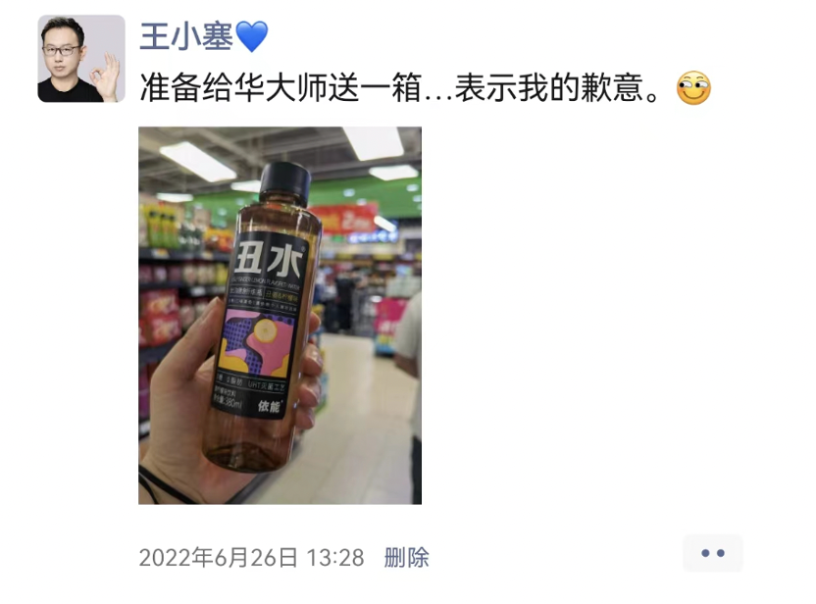Open 王小塞's profile via username
This screenshot has width=816, height=604.
[x=185, y=36]
